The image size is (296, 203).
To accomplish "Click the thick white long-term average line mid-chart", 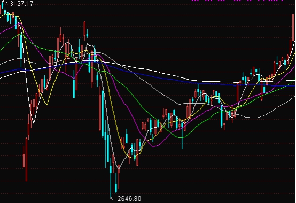I will pyautogui.click(x=151, y=71).
